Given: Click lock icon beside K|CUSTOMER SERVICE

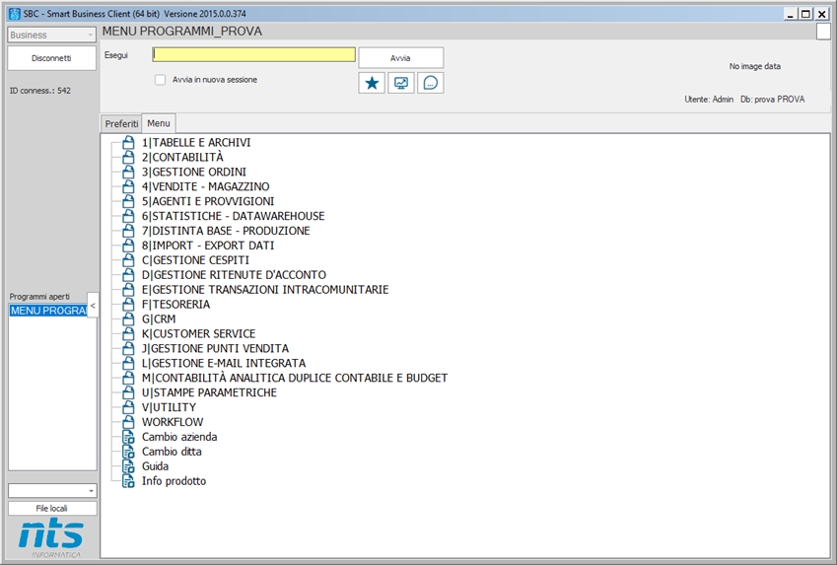Looking at the screenshot, I should pyautogui.click(x=128, y=333).
